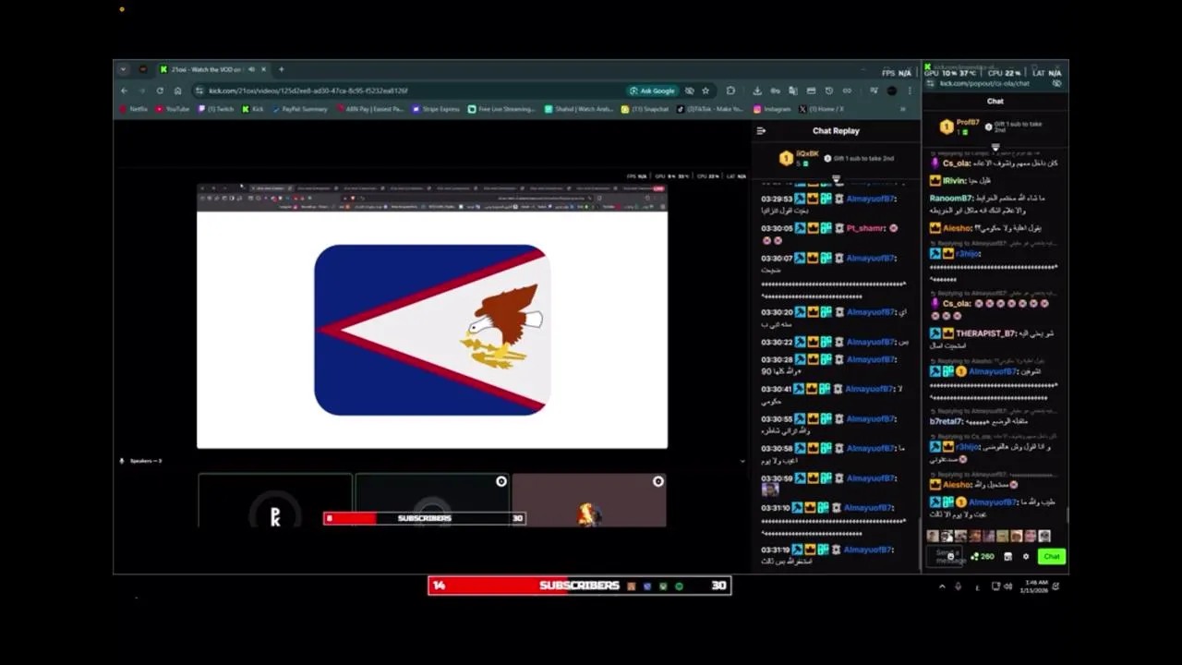Open the Kick bookmark

tap(253, 109)
